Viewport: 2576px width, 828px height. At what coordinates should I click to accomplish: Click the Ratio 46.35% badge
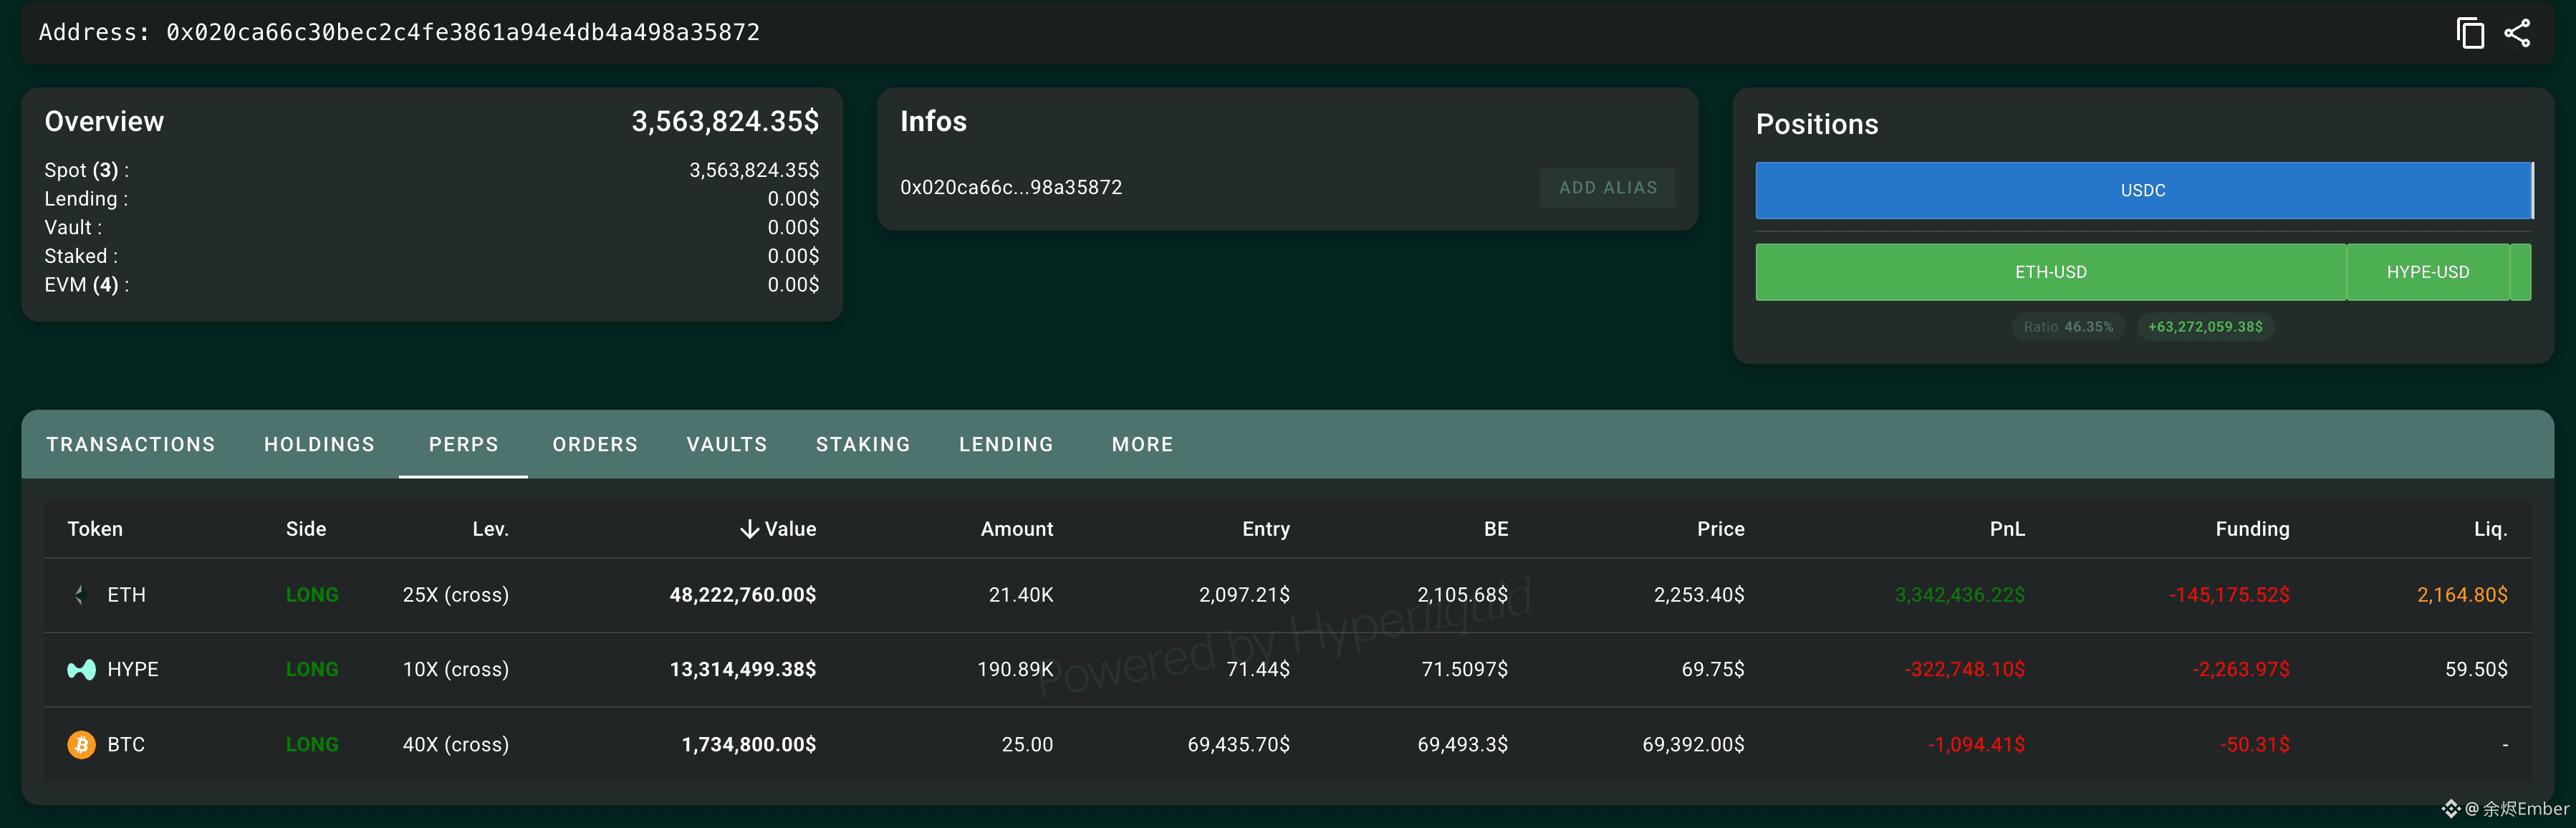click(2068, 327)
